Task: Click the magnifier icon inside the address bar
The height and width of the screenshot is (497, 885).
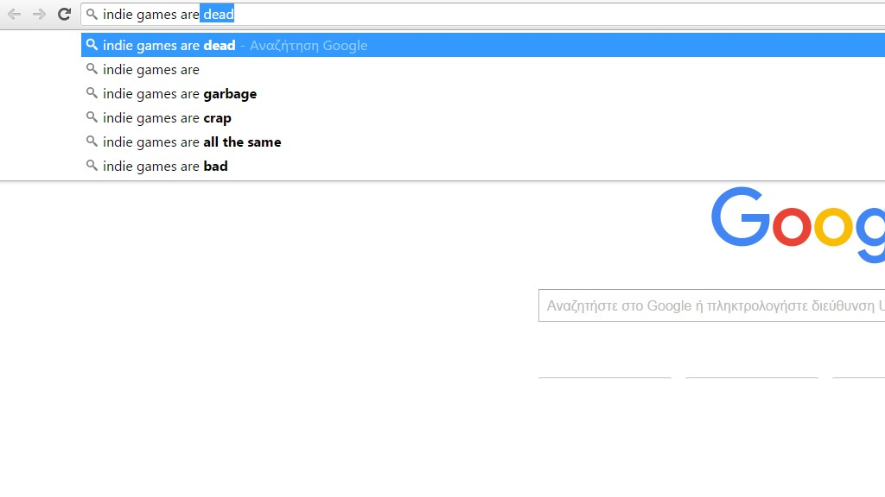Action: [x=92, y=14]
